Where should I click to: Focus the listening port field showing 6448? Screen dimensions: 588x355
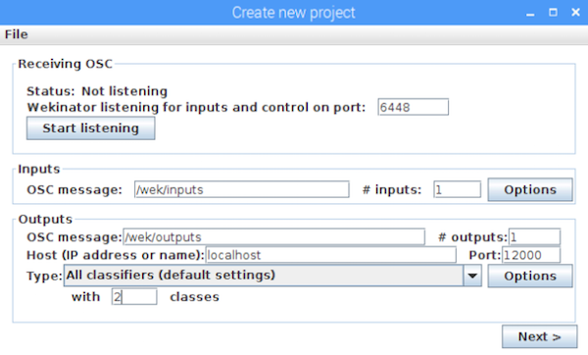(413, 107)
